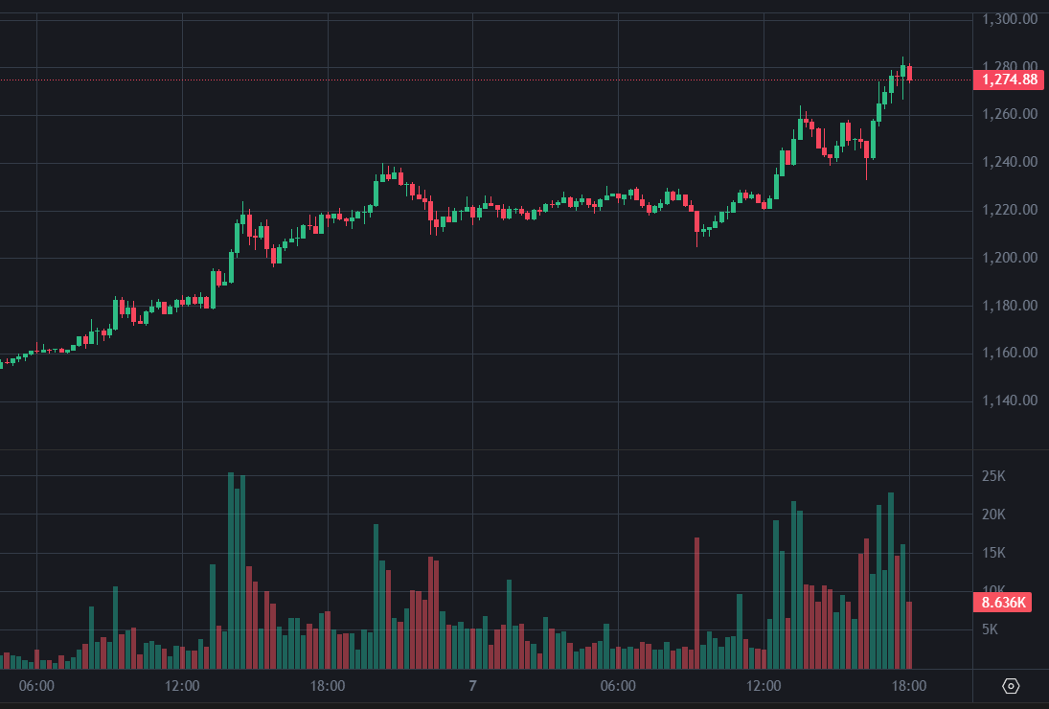Viewport: 1049px width, 709px height.
Task: Select the 1,140.00 price level label
Action: 1011,400
